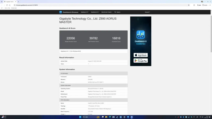This screenshot has height=119, width=212.
Task: Click the Geekbench Browser logo icon
Action: tap(61, 12)
